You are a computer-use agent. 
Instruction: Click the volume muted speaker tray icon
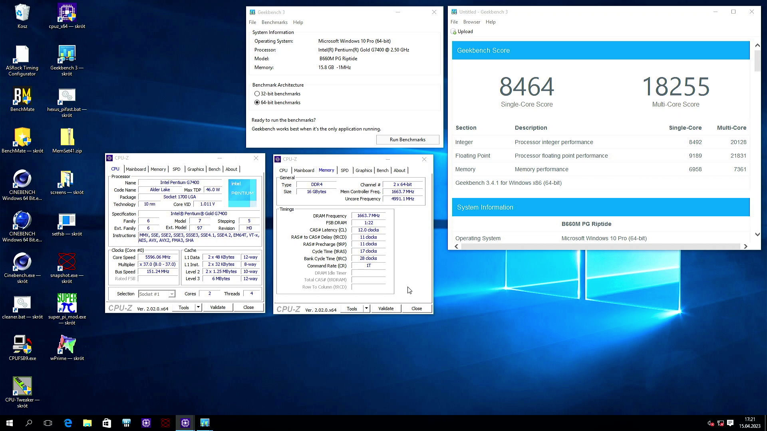711,423
